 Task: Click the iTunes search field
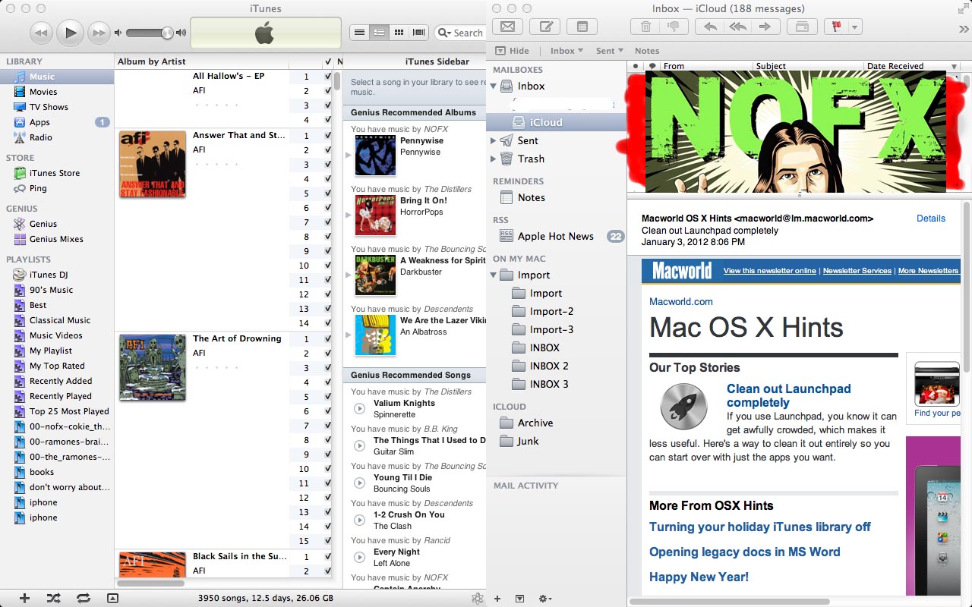[460, 33]
